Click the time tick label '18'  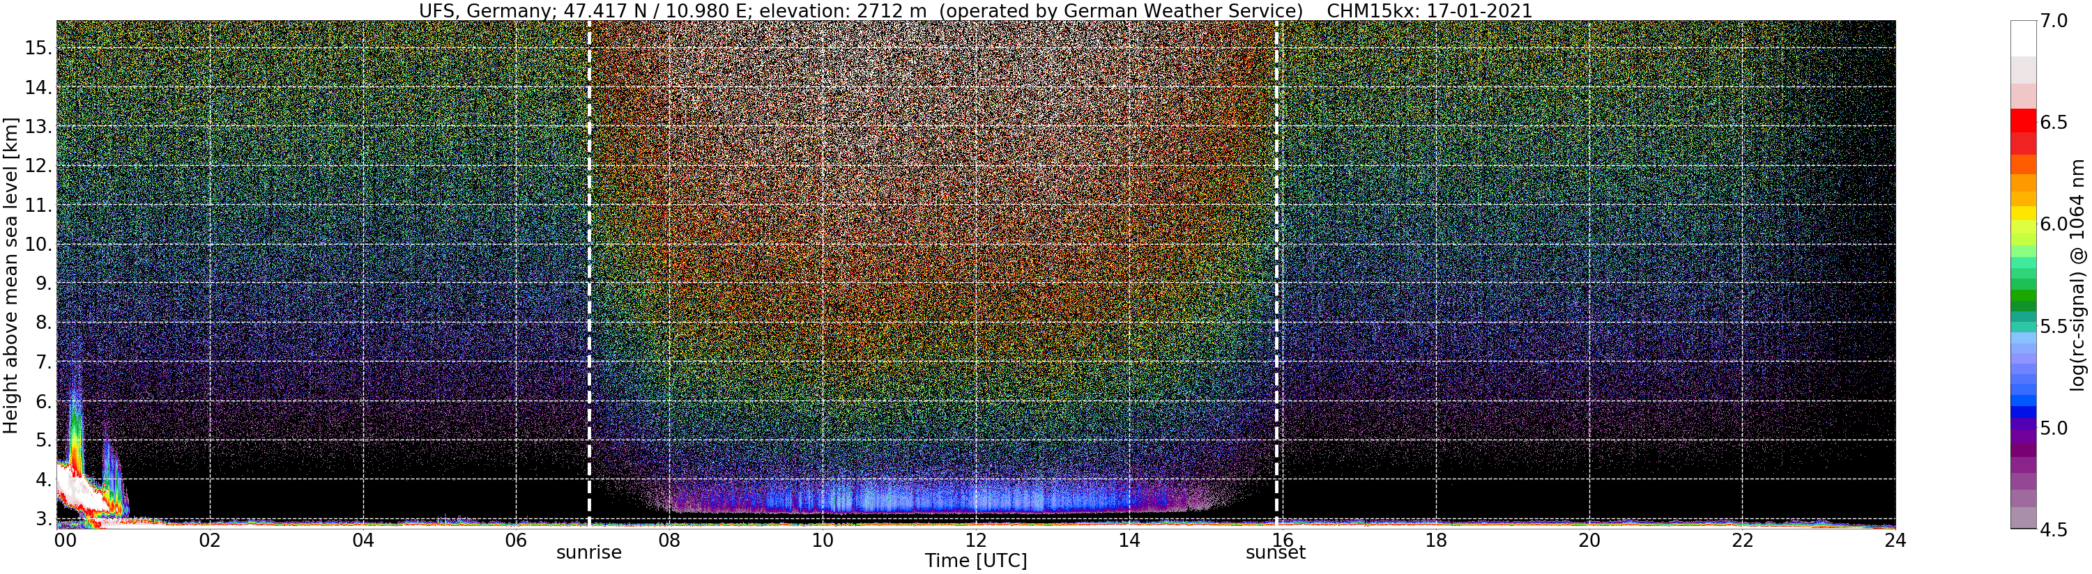(x=1436, y=540)
